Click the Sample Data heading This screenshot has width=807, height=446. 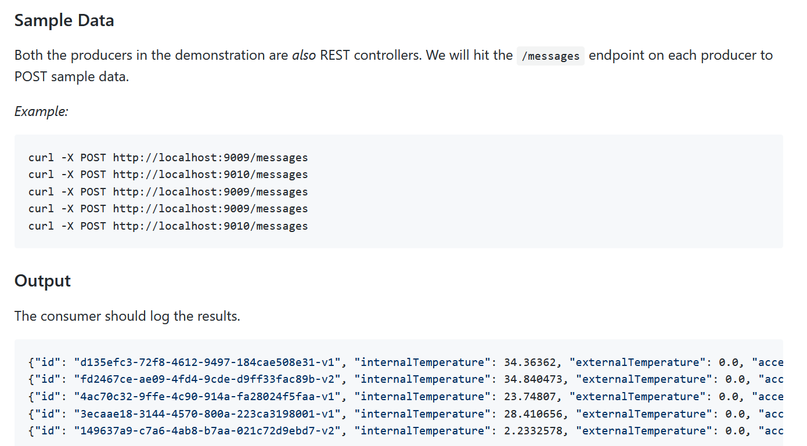coord(64,21)
